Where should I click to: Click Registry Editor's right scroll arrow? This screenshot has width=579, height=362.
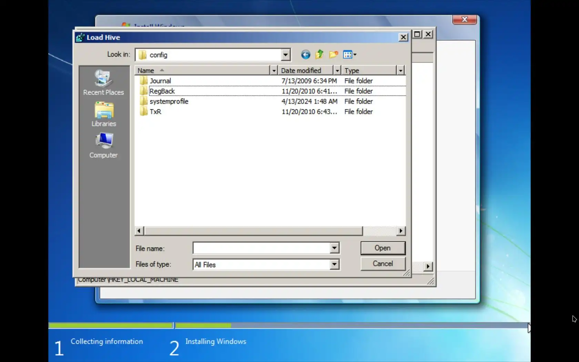(428, 266)
